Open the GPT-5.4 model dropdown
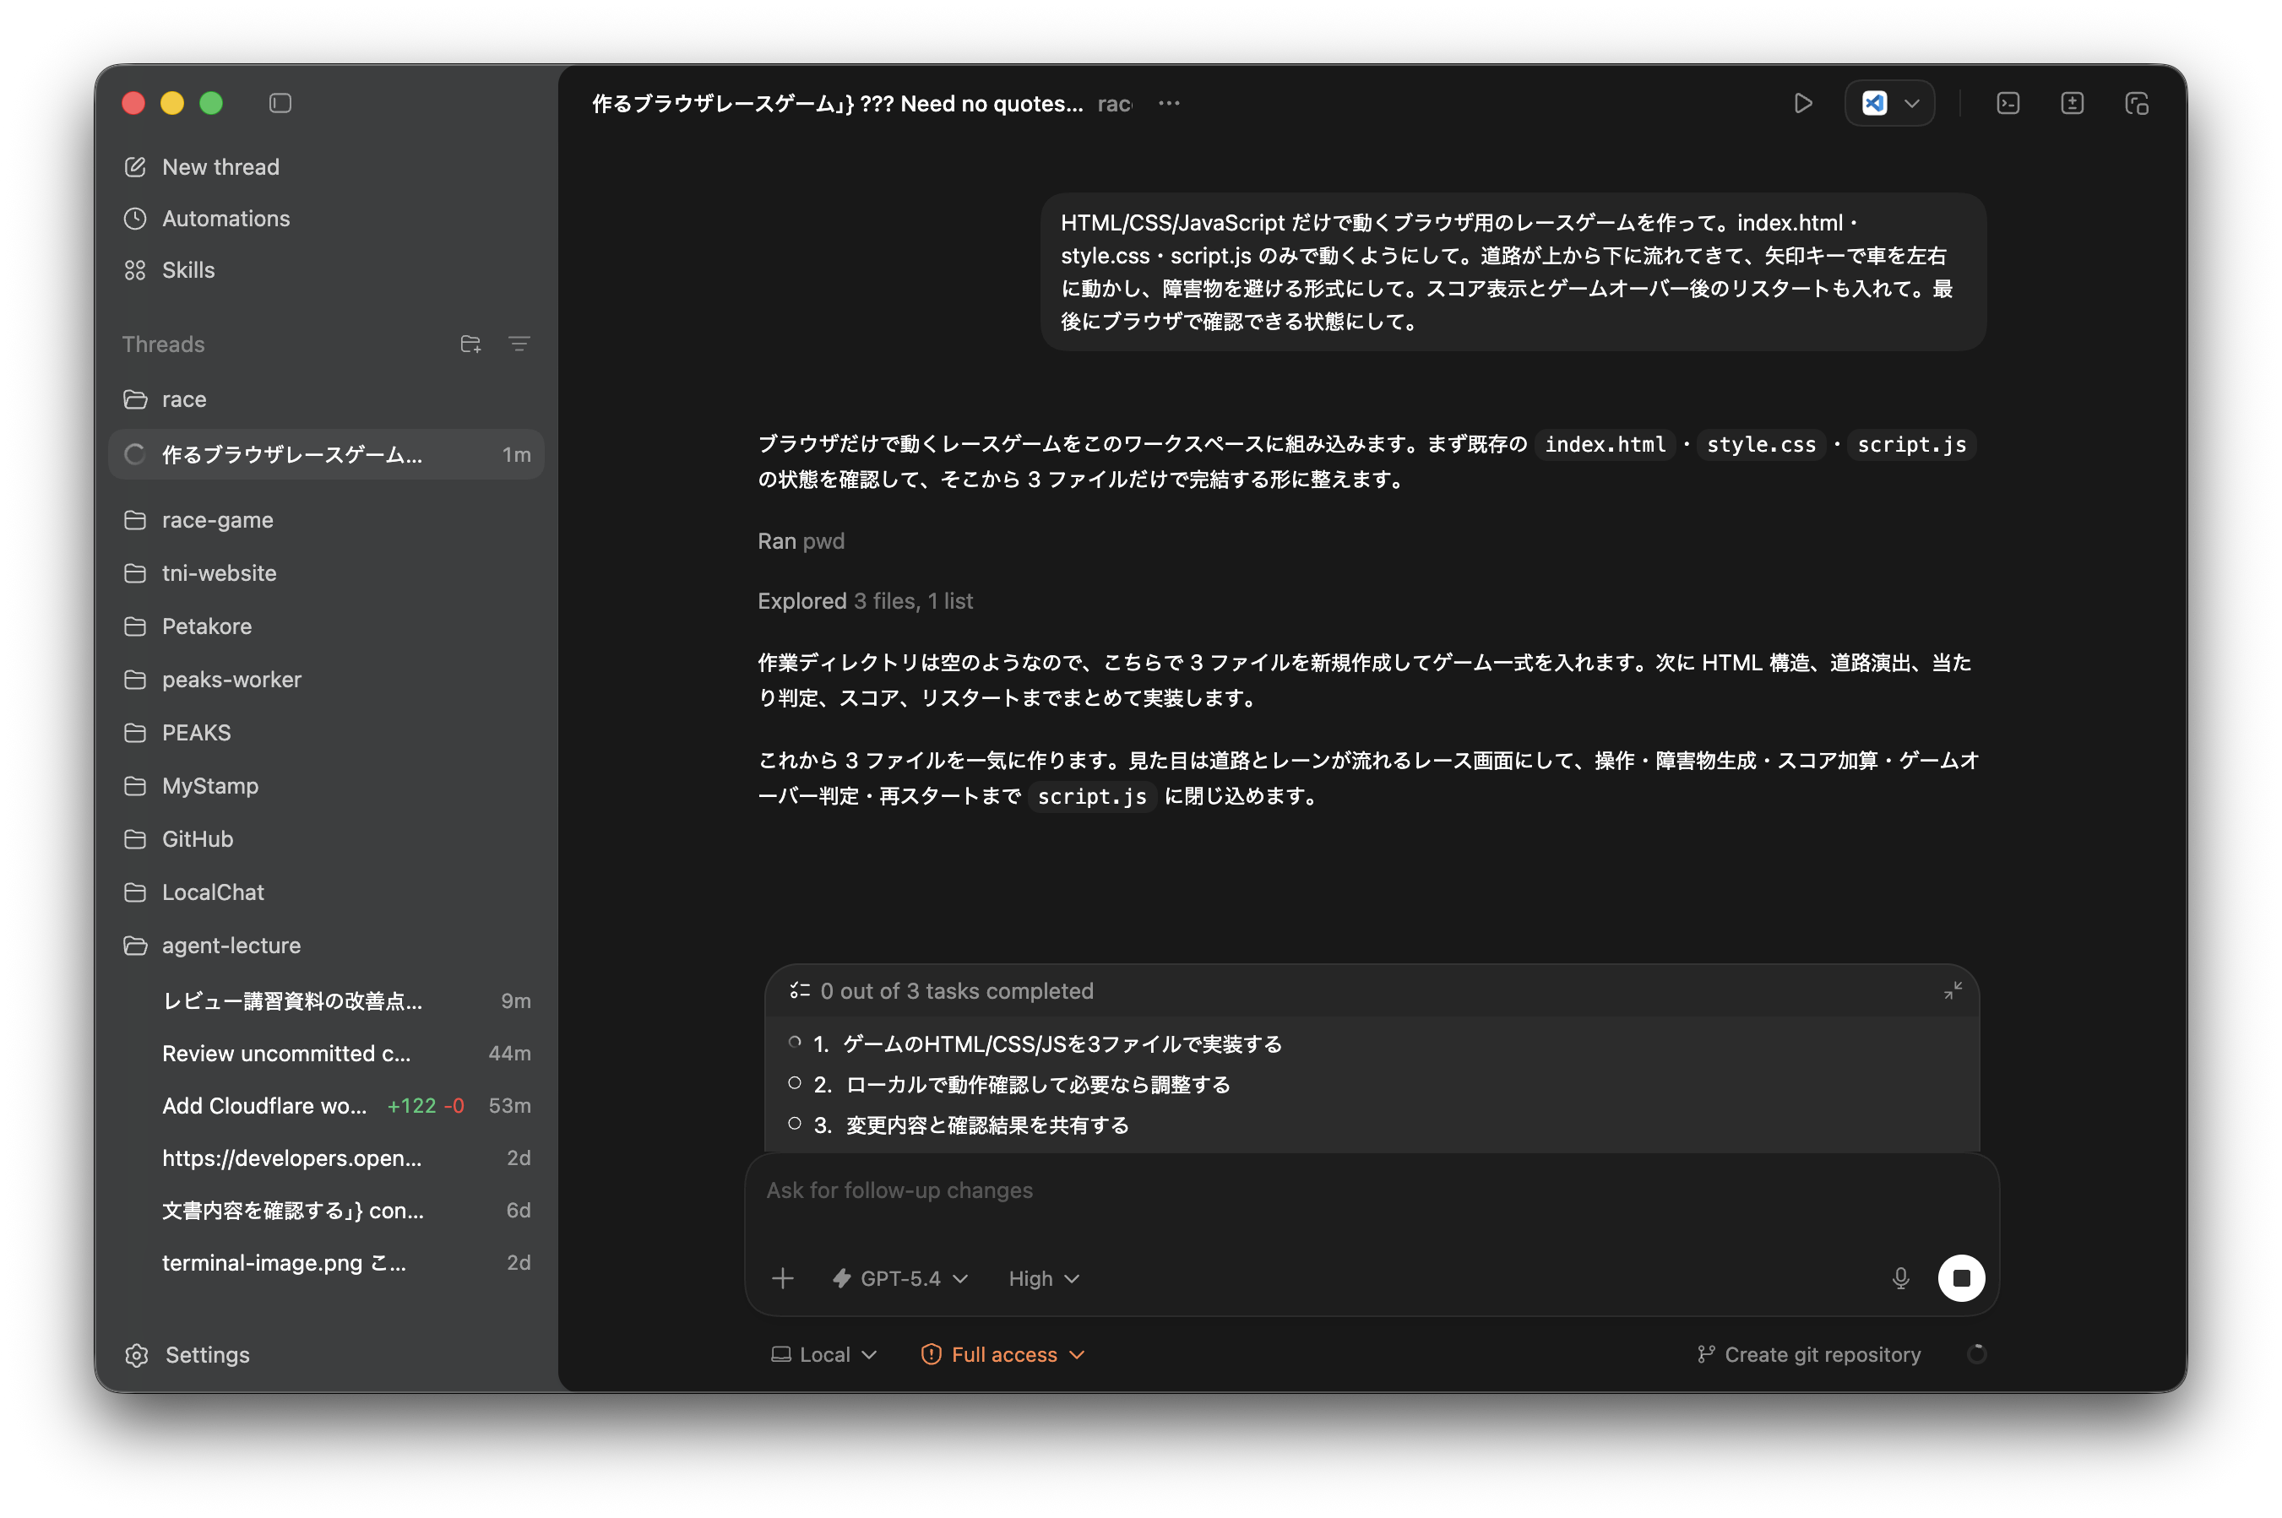 (900, 1278)
